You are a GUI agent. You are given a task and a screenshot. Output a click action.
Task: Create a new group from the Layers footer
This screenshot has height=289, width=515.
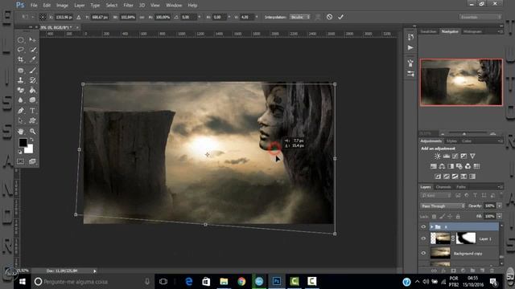click(472, 271)
